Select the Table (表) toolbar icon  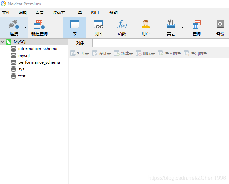click(75, 24)
